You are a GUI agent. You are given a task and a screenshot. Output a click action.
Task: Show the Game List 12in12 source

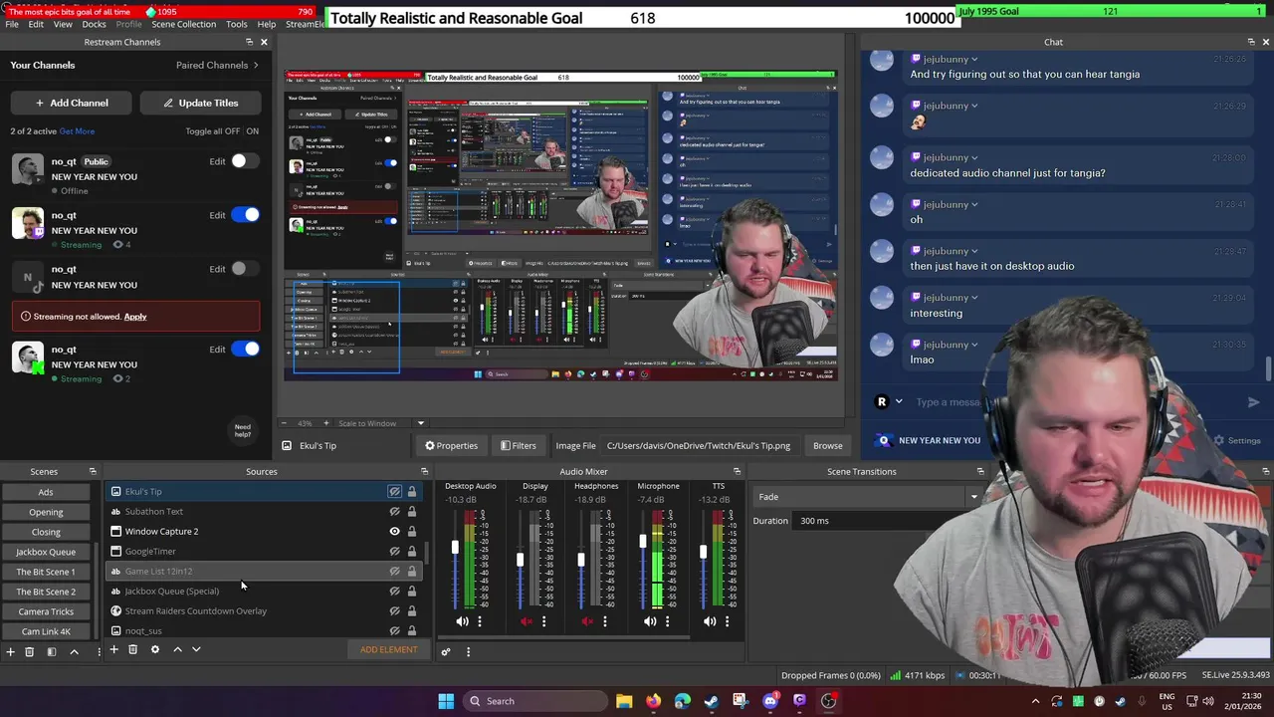point(394,572)
